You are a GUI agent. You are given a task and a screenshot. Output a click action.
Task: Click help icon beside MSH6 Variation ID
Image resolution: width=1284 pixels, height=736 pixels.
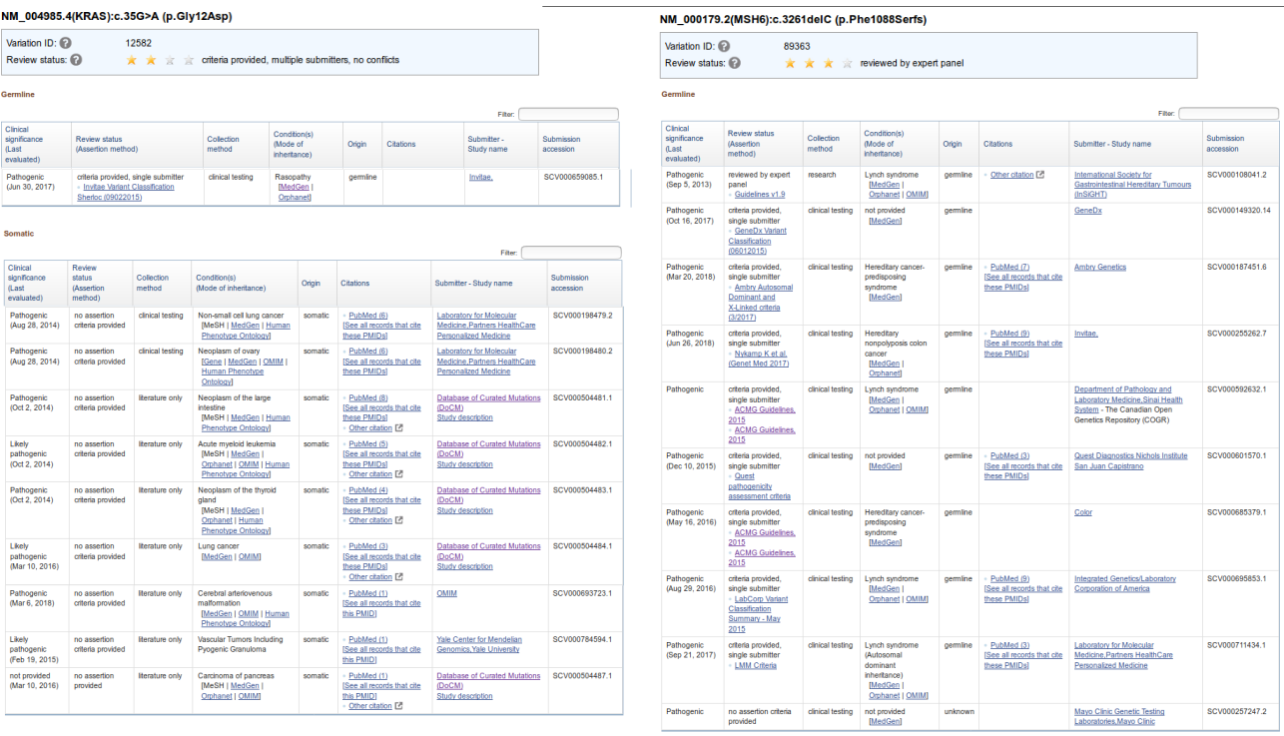click(724, 46)
